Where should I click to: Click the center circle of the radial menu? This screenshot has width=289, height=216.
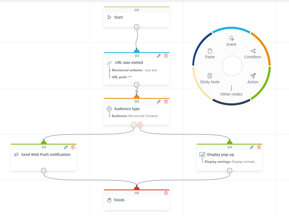232,66
